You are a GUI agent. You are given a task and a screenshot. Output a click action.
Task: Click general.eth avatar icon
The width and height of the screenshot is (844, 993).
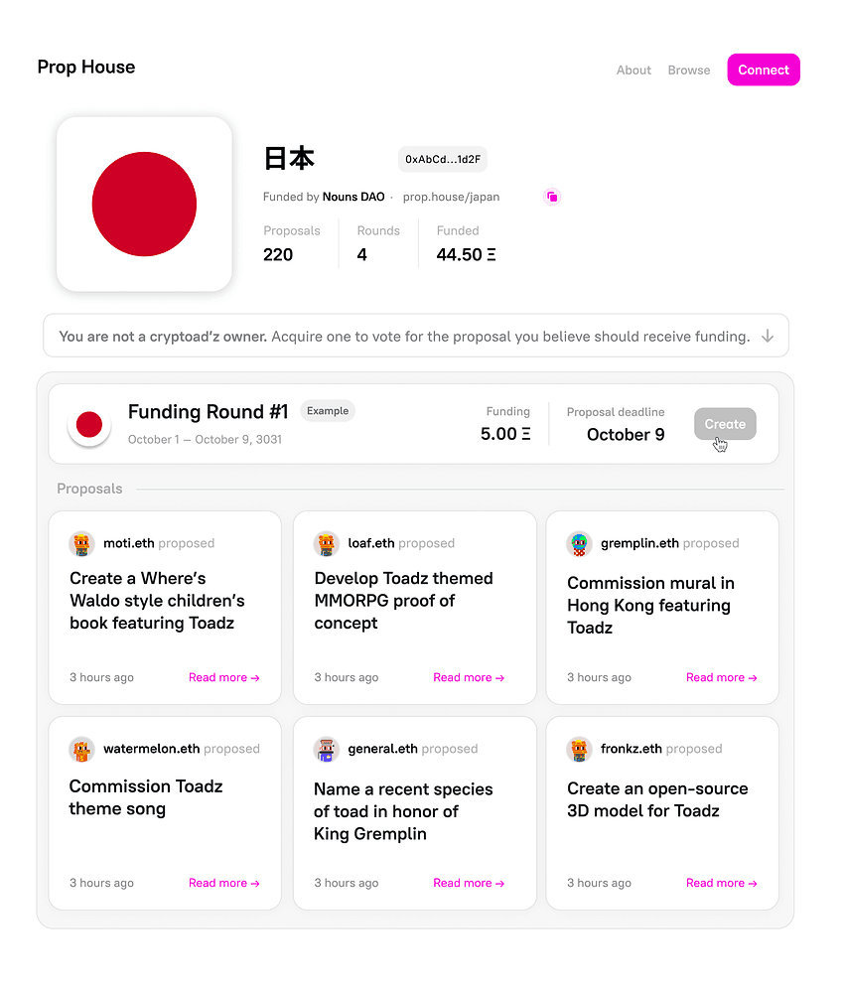tap(326, 749)
